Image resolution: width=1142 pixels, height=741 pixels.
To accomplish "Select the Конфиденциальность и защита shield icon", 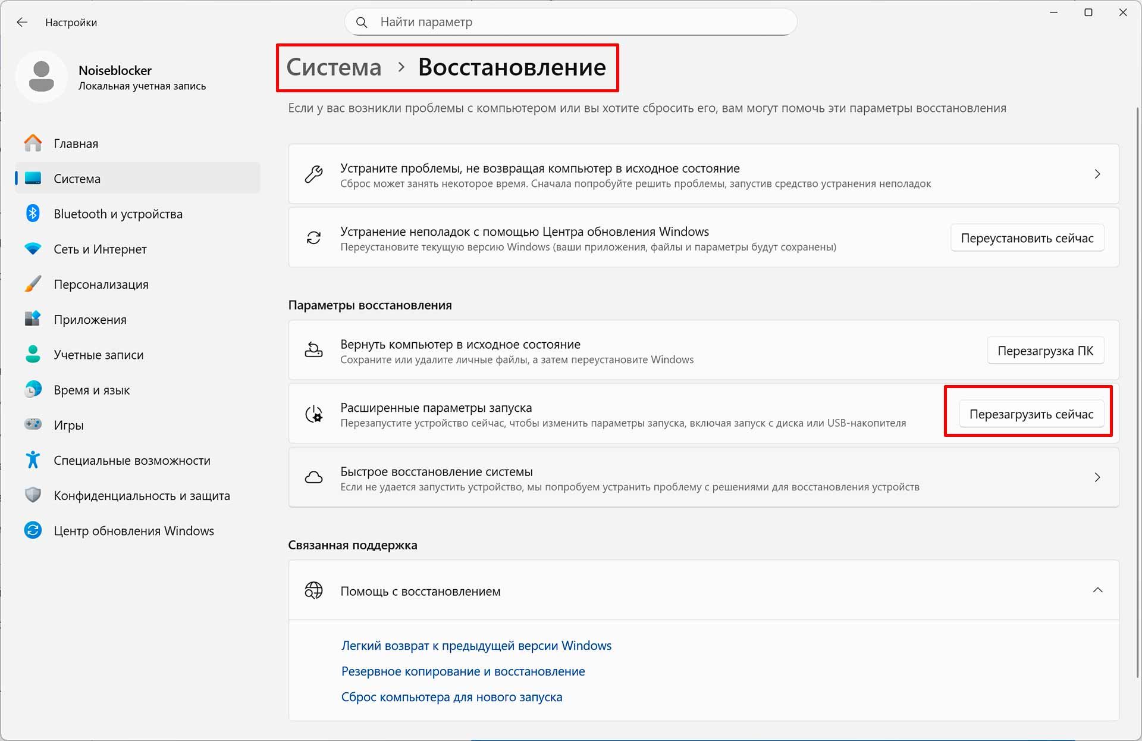I will [33, 495].
